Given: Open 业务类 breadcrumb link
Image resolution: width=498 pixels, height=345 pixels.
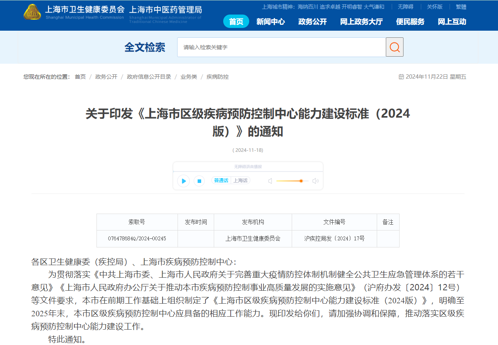Looking at the screenshot, I should click(189, 77).
